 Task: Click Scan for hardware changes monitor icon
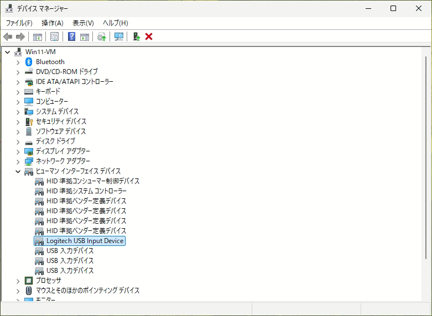(x=119, y=36)
